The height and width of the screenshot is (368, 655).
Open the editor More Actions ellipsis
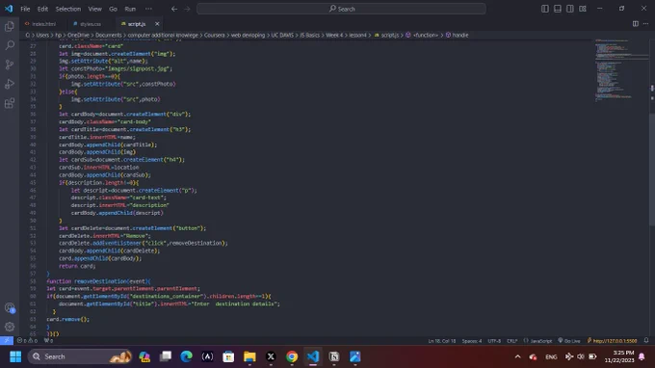[645, 24]
